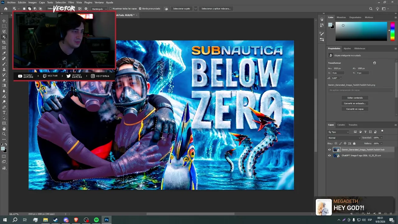Switch to the Bibliotecas tab
Image resolution: width=398 pixels, height=224 pixels.
pyautogui.click(x=360, y=49)
